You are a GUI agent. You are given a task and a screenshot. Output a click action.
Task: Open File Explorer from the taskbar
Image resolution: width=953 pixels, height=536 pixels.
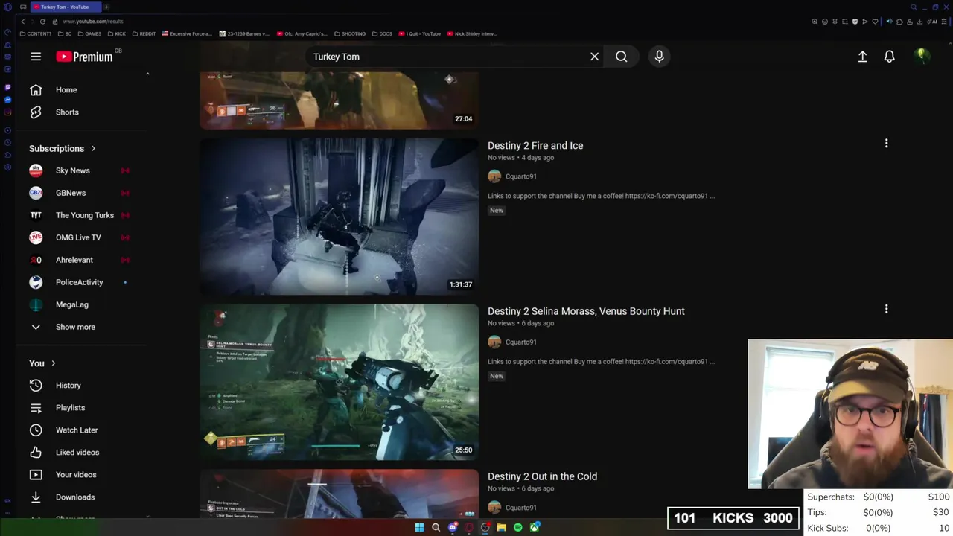point(501,528)
